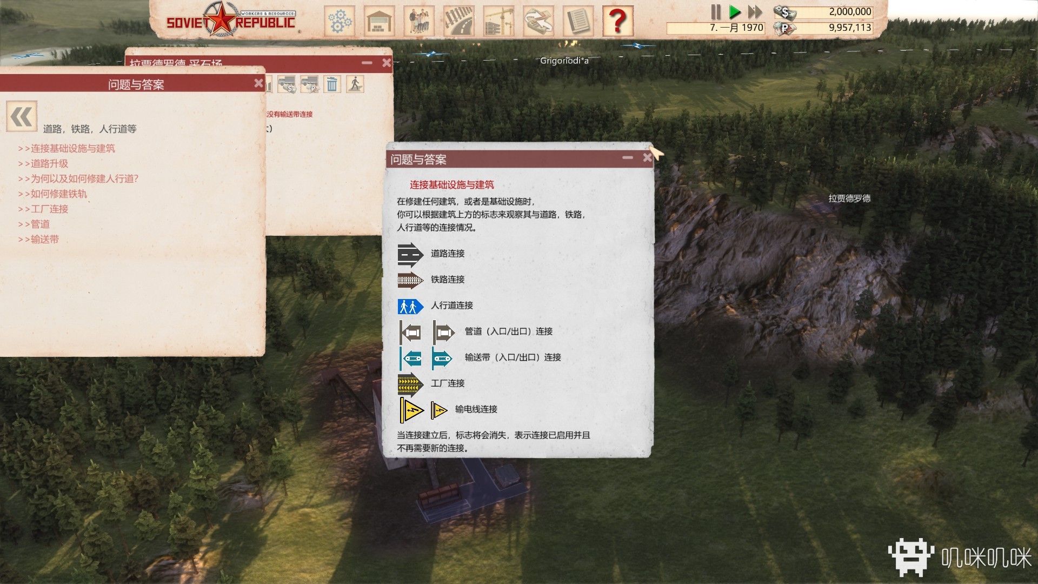
Task: Open the money trade exchange icon
Action: pyautogui.click(x=538, y=21)
